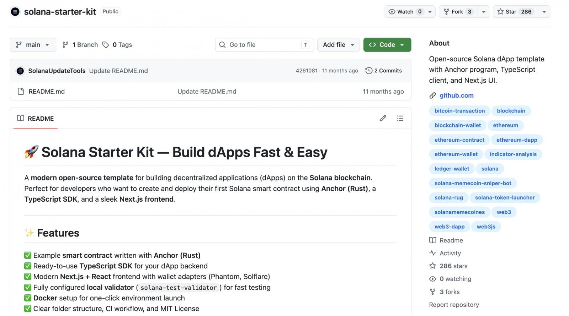This screenshot has height=316, width=569.
Task: Expand the Fork options arrow
Action: point(484,12)
